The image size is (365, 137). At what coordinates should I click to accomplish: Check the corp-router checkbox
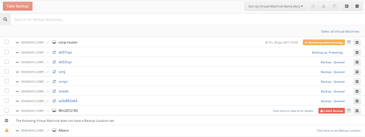coord(6,42)
